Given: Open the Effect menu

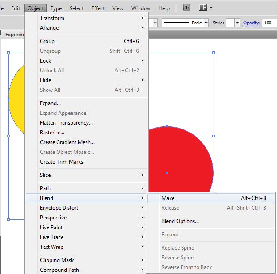Looking at the screenshot, I should 98,8.
